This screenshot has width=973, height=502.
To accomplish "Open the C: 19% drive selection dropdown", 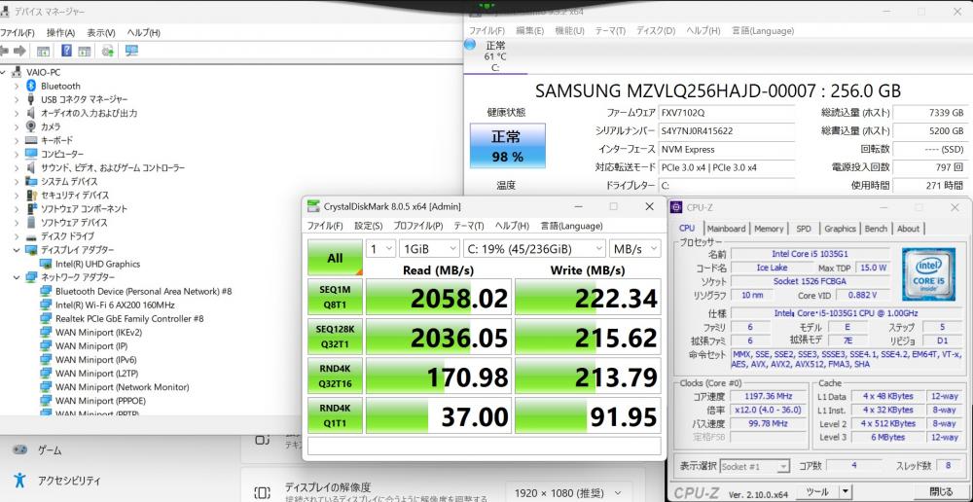I will coord(534,249).
